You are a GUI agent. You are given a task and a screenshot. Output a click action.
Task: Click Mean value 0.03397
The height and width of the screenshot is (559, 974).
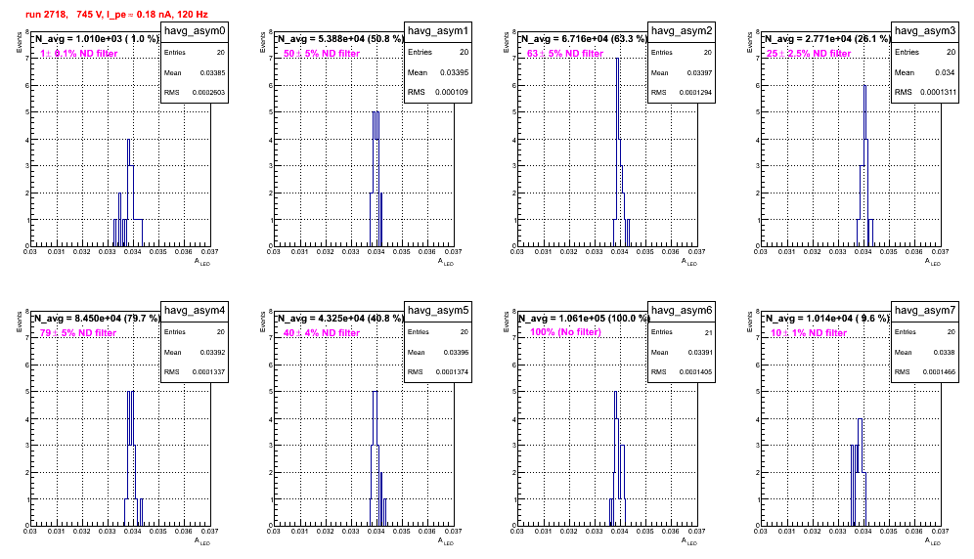coord(699,72)
